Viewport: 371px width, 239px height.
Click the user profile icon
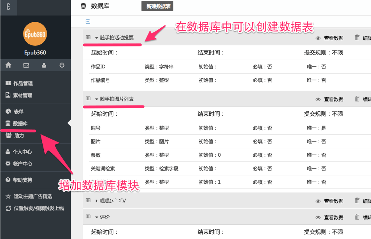coord(44,65)
